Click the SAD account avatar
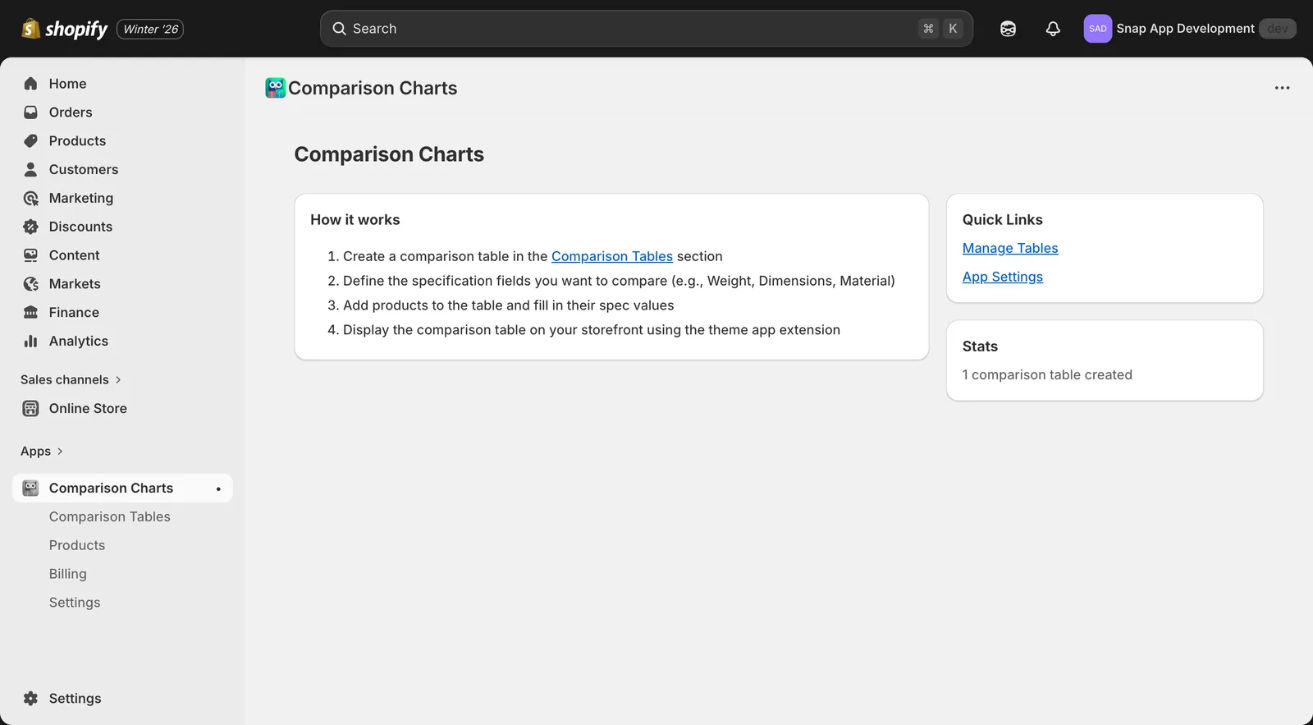Viewport: 1313px width, 725px height. [1097, 29]
